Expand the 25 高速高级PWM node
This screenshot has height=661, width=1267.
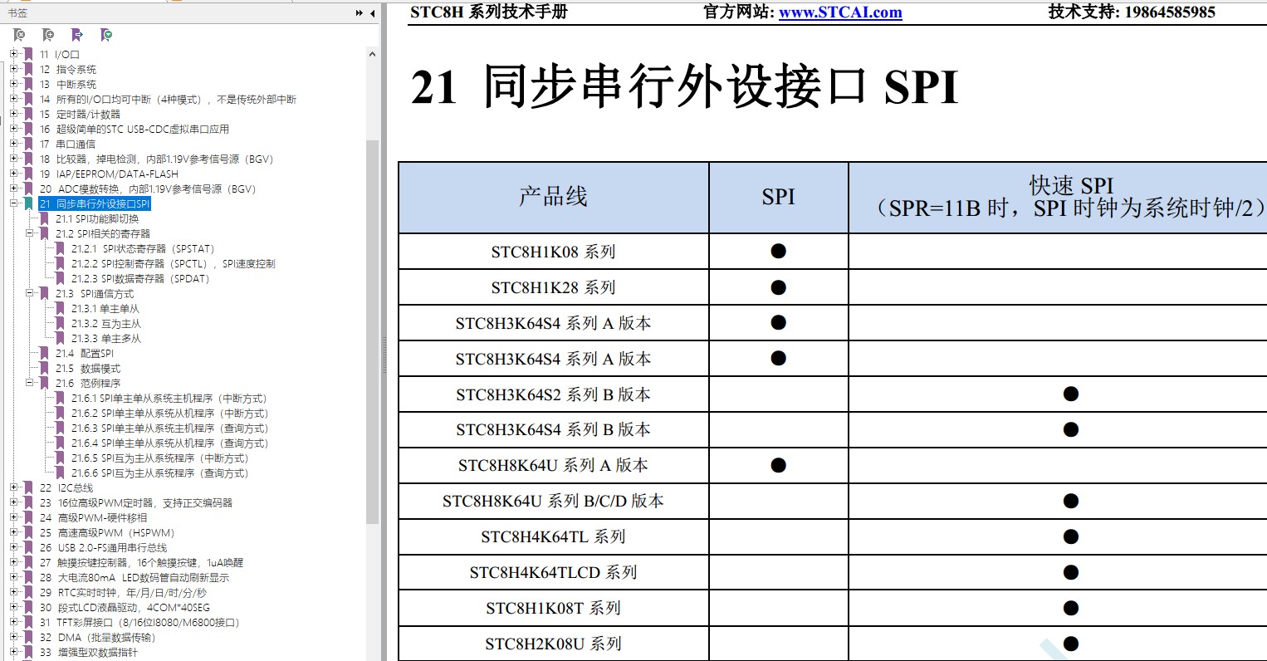click(x=13, y=532)
